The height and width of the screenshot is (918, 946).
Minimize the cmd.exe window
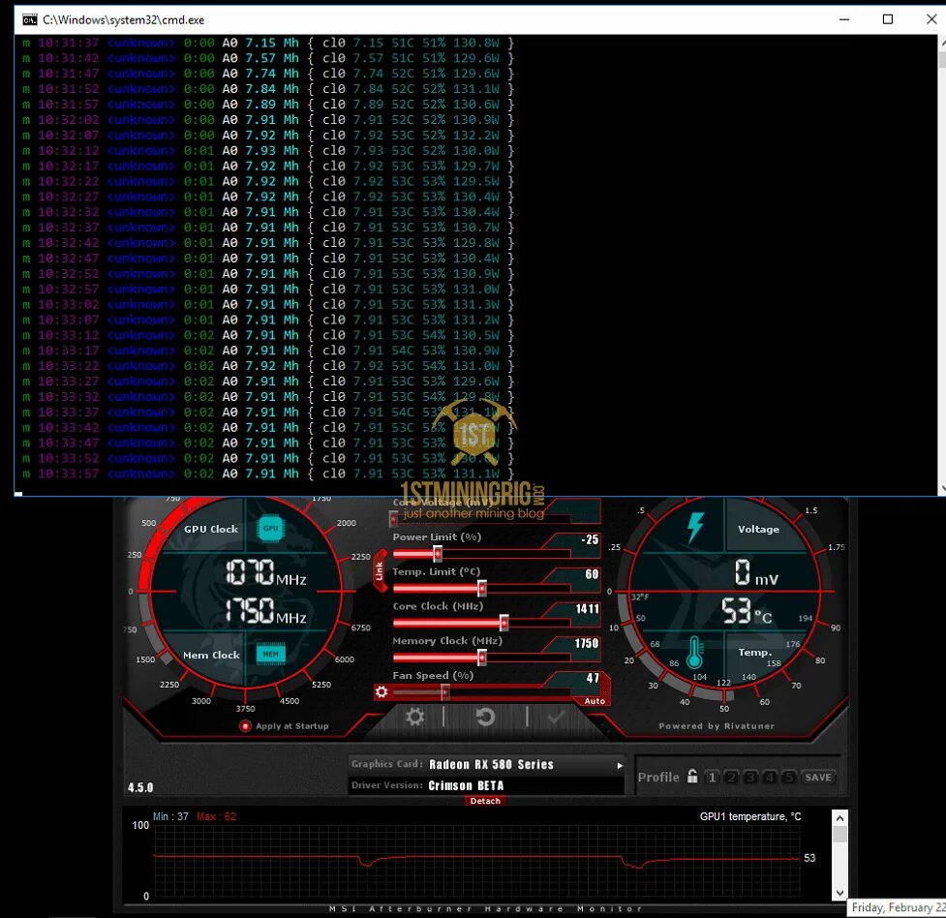pyautogui.click(x=844, y=19)
